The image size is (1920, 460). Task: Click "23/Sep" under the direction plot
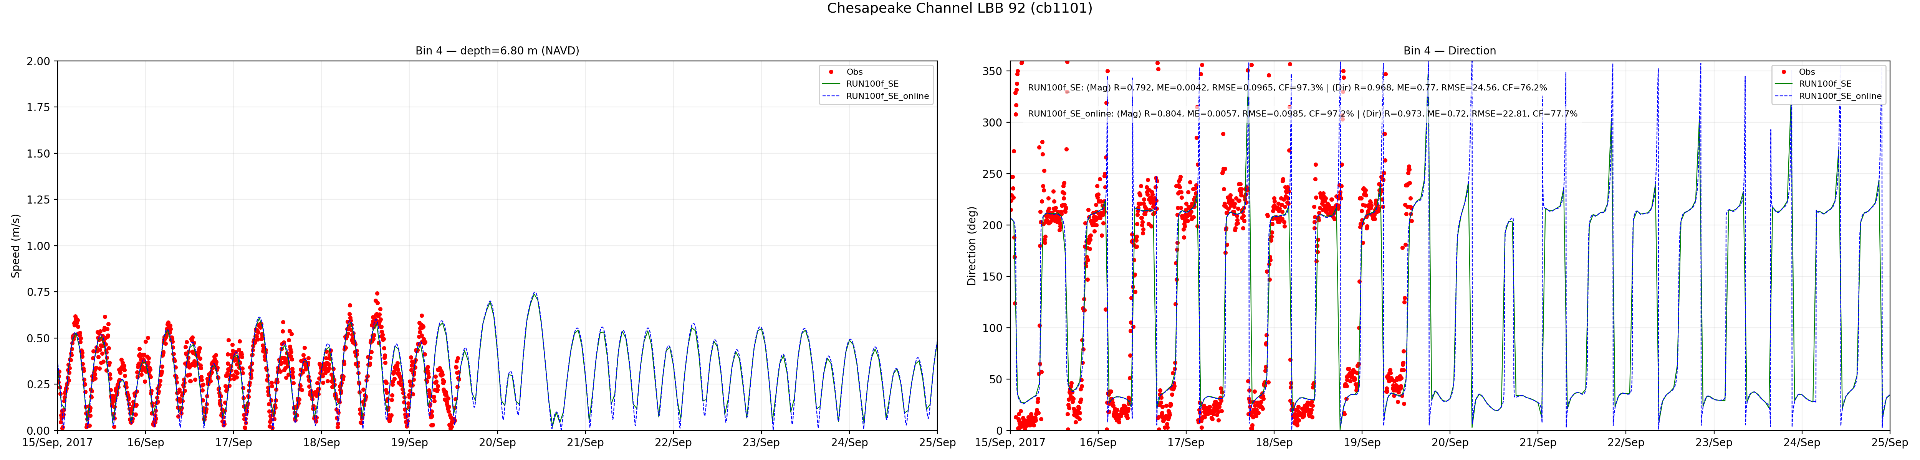pos(1713,442)
